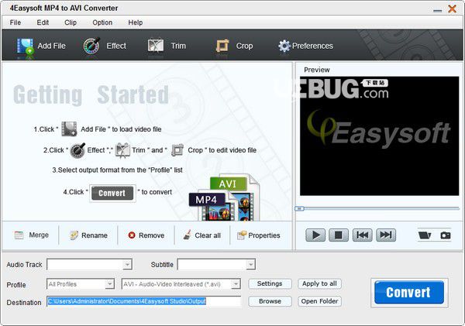Remove the selected file
The height and width of the screenshot is (326, 465).
pos(146,235)
